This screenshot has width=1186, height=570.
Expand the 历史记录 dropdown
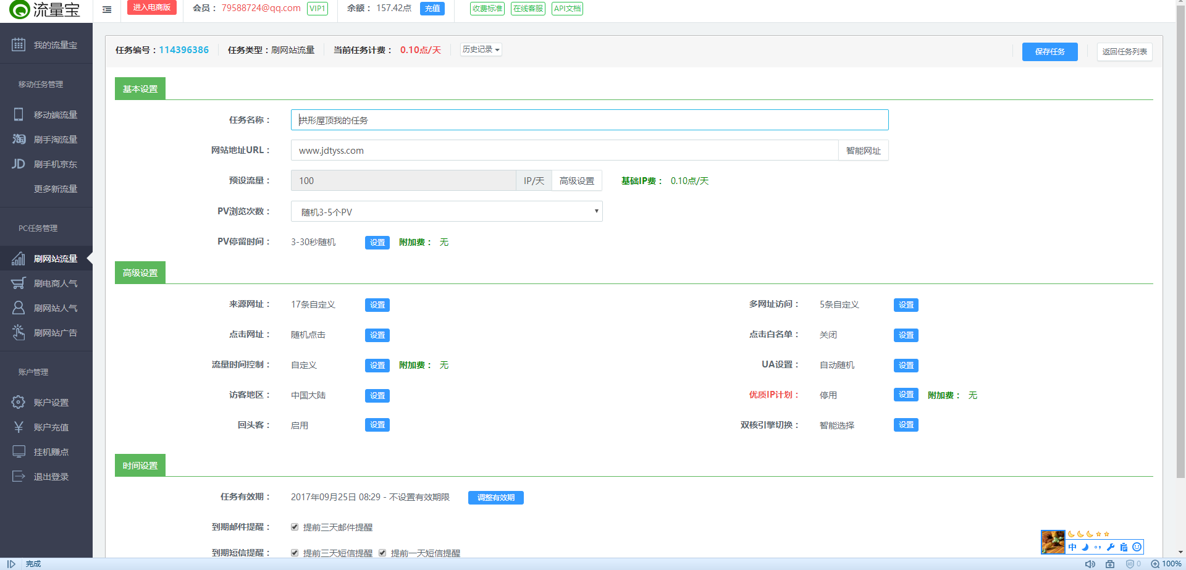481,49
